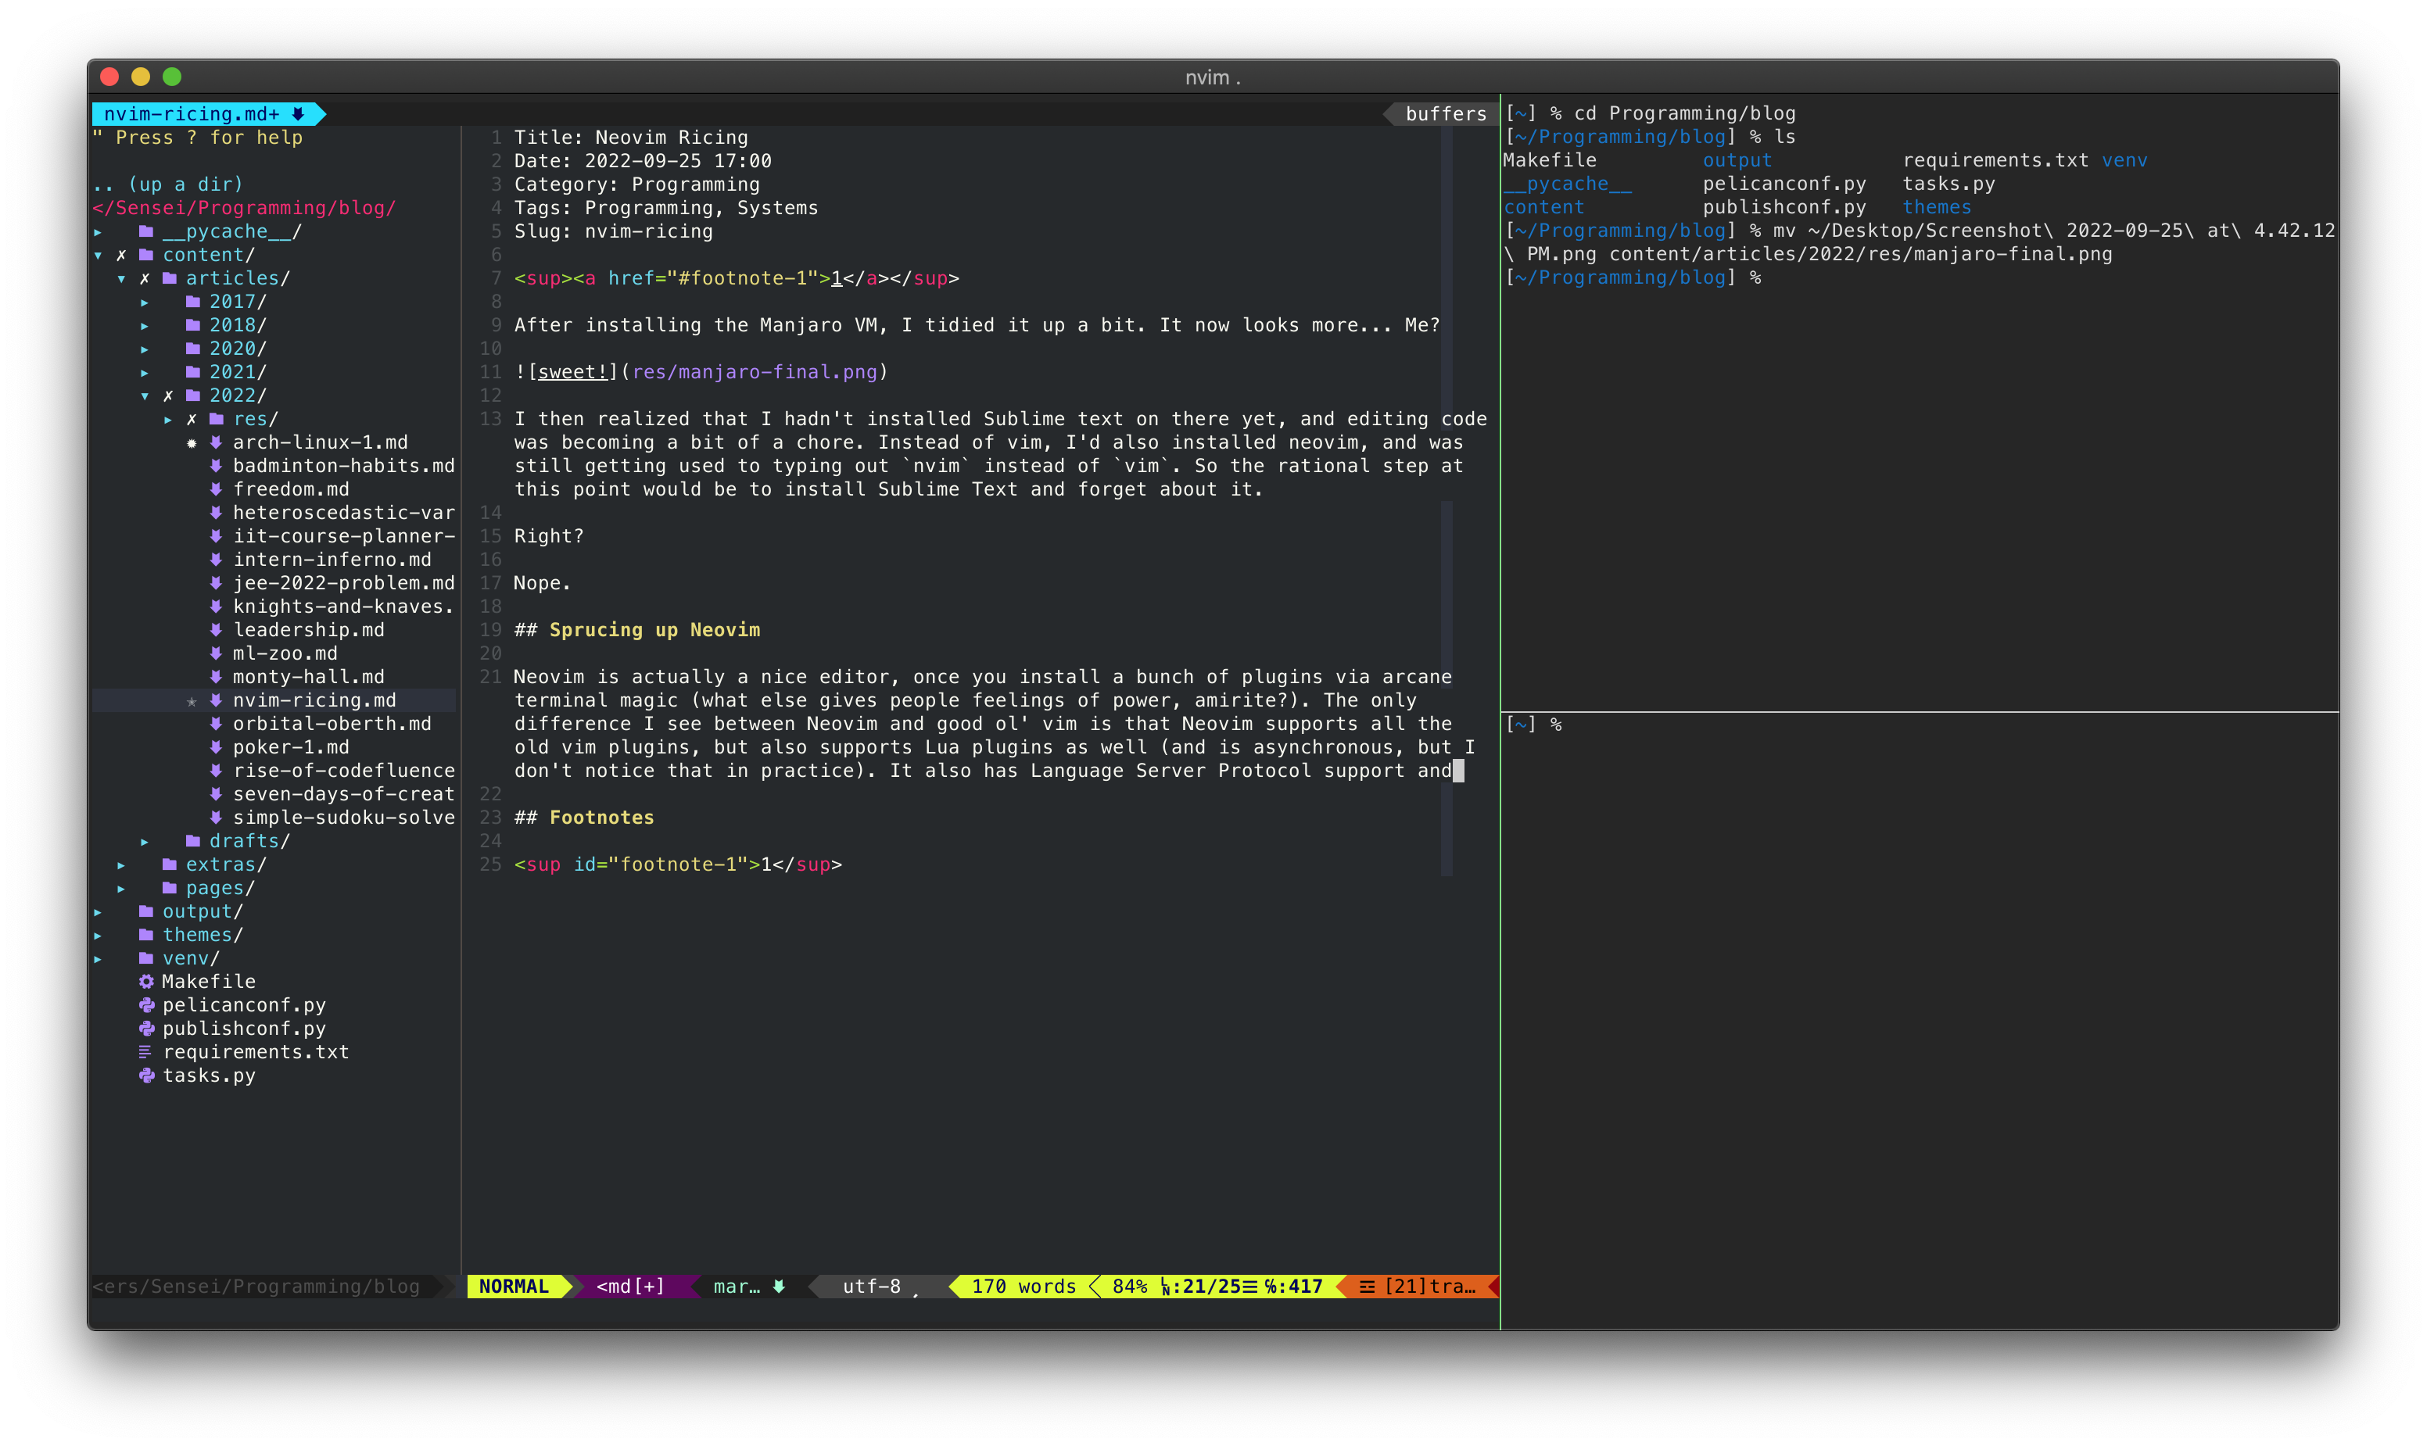Collapse the content folder arrow
Image resolution: width=2427 pixels, height=1446 pixels.
[98, 256]
